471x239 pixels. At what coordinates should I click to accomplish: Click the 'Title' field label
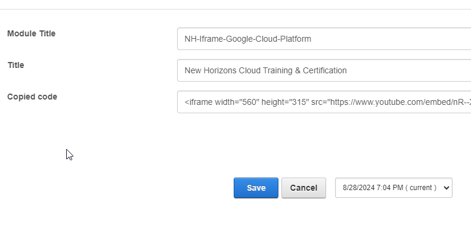point(16,66)
